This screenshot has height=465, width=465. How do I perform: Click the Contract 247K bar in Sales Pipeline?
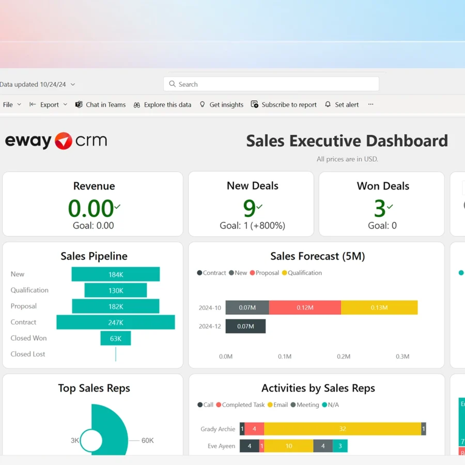pos(116,322)
